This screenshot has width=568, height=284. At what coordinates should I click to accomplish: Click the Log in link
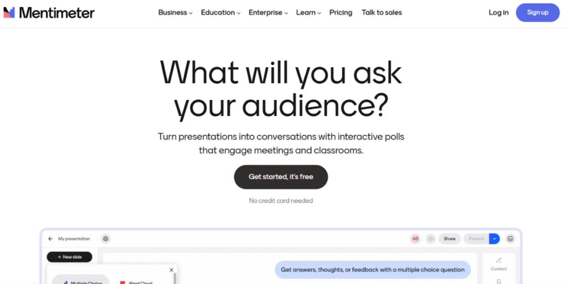point(499,13)
